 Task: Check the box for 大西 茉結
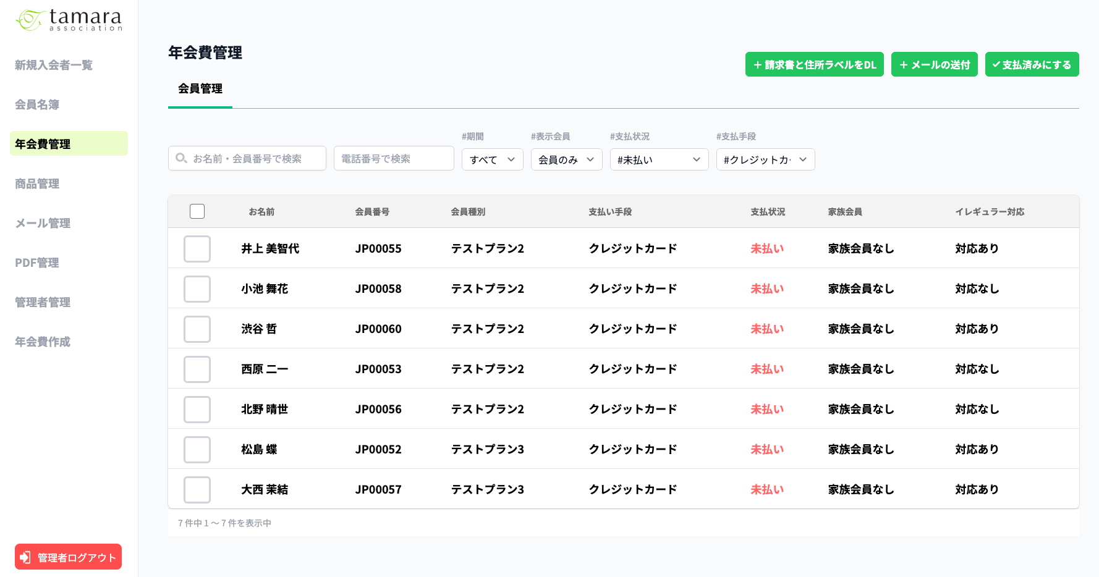coord(197,489)
